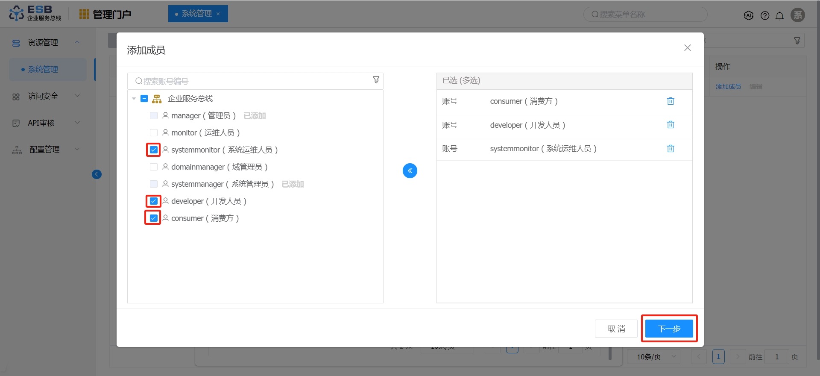The height and width of the screenshot is (376, 820).
Task: Click the filter icon in background table header
Action: (x=797, y=41)
